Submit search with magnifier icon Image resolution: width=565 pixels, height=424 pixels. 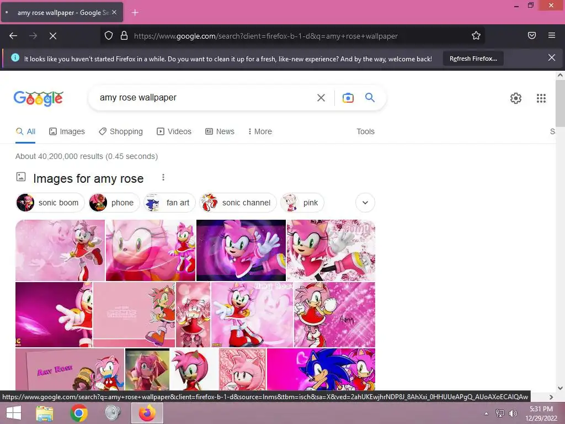click(370, 97)
